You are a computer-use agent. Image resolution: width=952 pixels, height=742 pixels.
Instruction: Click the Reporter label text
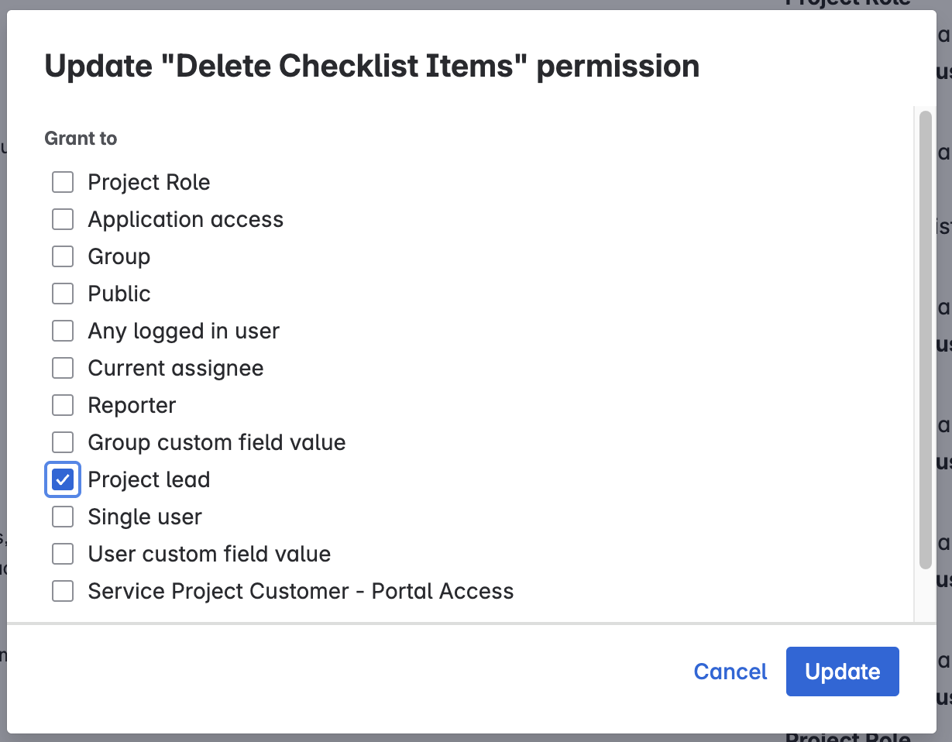(132, 405)
